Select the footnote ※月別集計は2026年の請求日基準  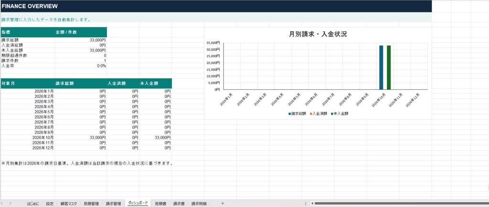[87, 163]
